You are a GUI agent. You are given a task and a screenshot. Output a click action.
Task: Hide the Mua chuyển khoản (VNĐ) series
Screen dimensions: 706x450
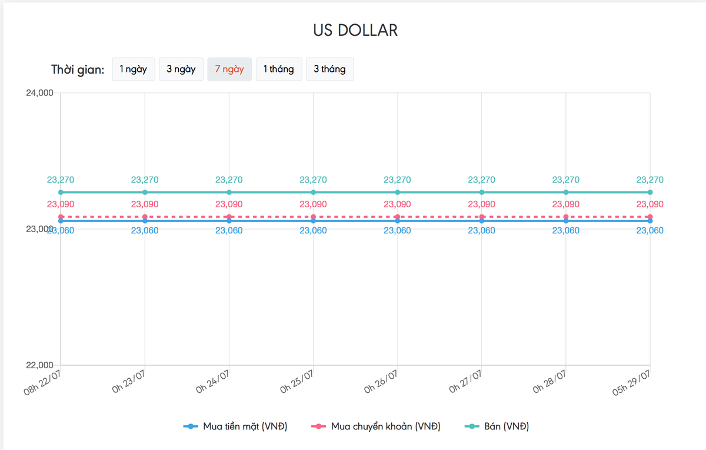385,426
